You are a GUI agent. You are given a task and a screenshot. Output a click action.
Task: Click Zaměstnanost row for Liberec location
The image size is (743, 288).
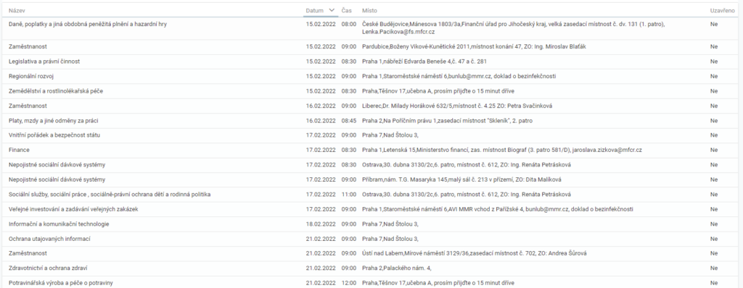point(371,106)
